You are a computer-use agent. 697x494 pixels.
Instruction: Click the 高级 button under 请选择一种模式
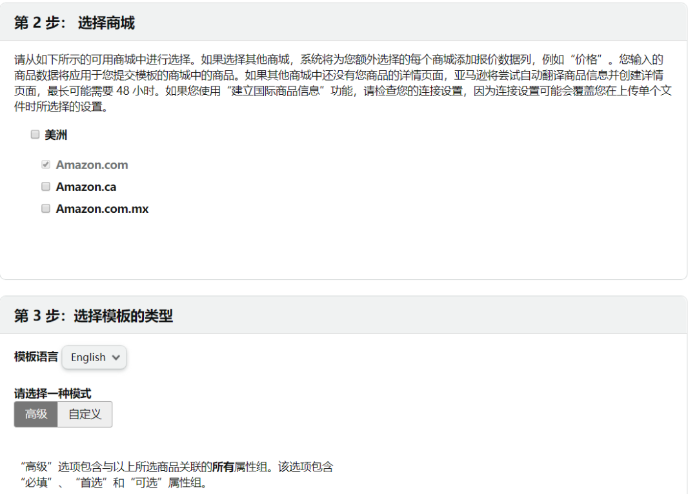point(35,414)
